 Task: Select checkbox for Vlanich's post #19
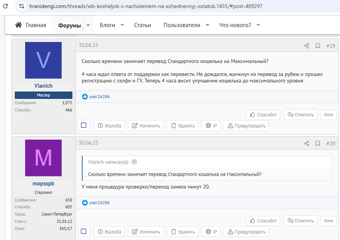(x=84, y=125)
